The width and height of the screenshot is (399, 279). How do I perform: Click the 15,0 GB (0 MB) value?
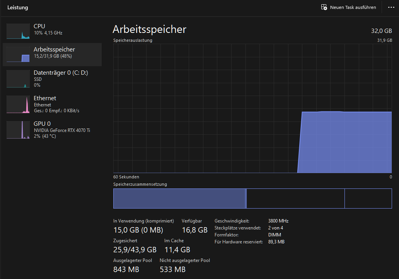pos(138,230)
